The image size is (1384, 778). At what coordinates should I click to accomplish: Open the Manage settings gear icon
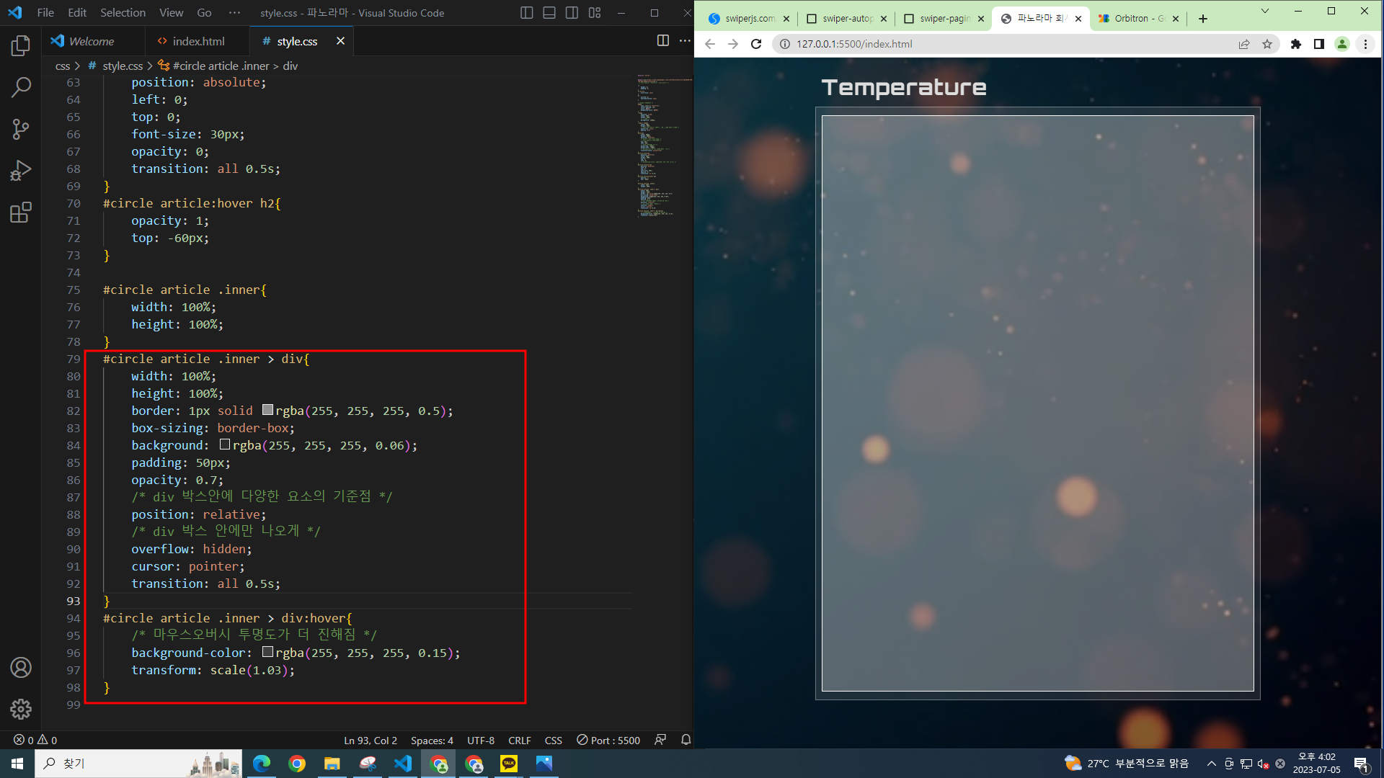pos(21,709)
